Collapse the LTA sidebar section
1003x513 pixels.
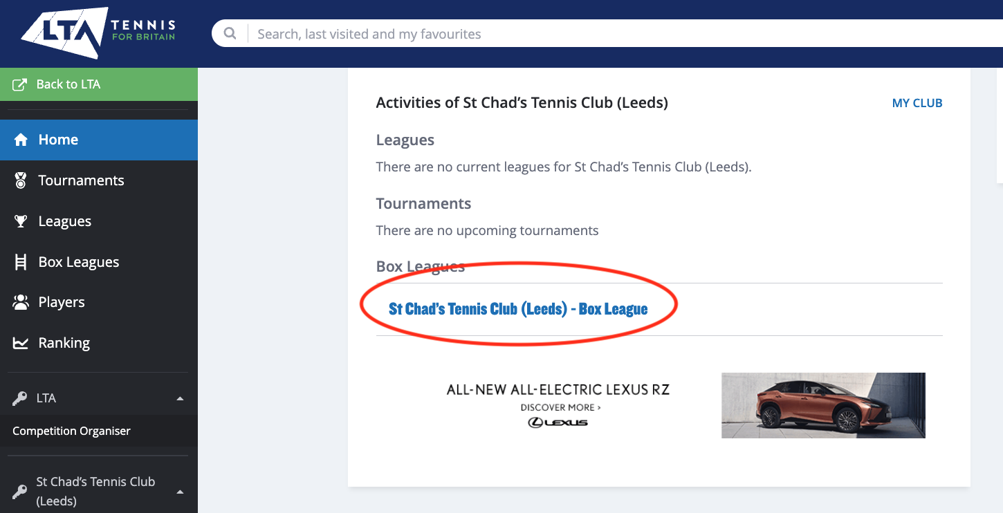[x=181, y=398]
